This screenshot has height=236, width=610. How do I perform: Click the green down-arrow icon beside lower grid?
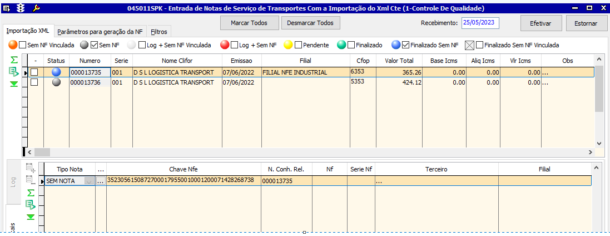coord(30,217)
